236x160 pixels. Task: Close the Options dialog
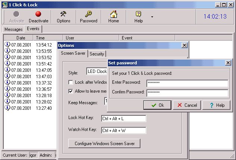[x=184, y=45]
